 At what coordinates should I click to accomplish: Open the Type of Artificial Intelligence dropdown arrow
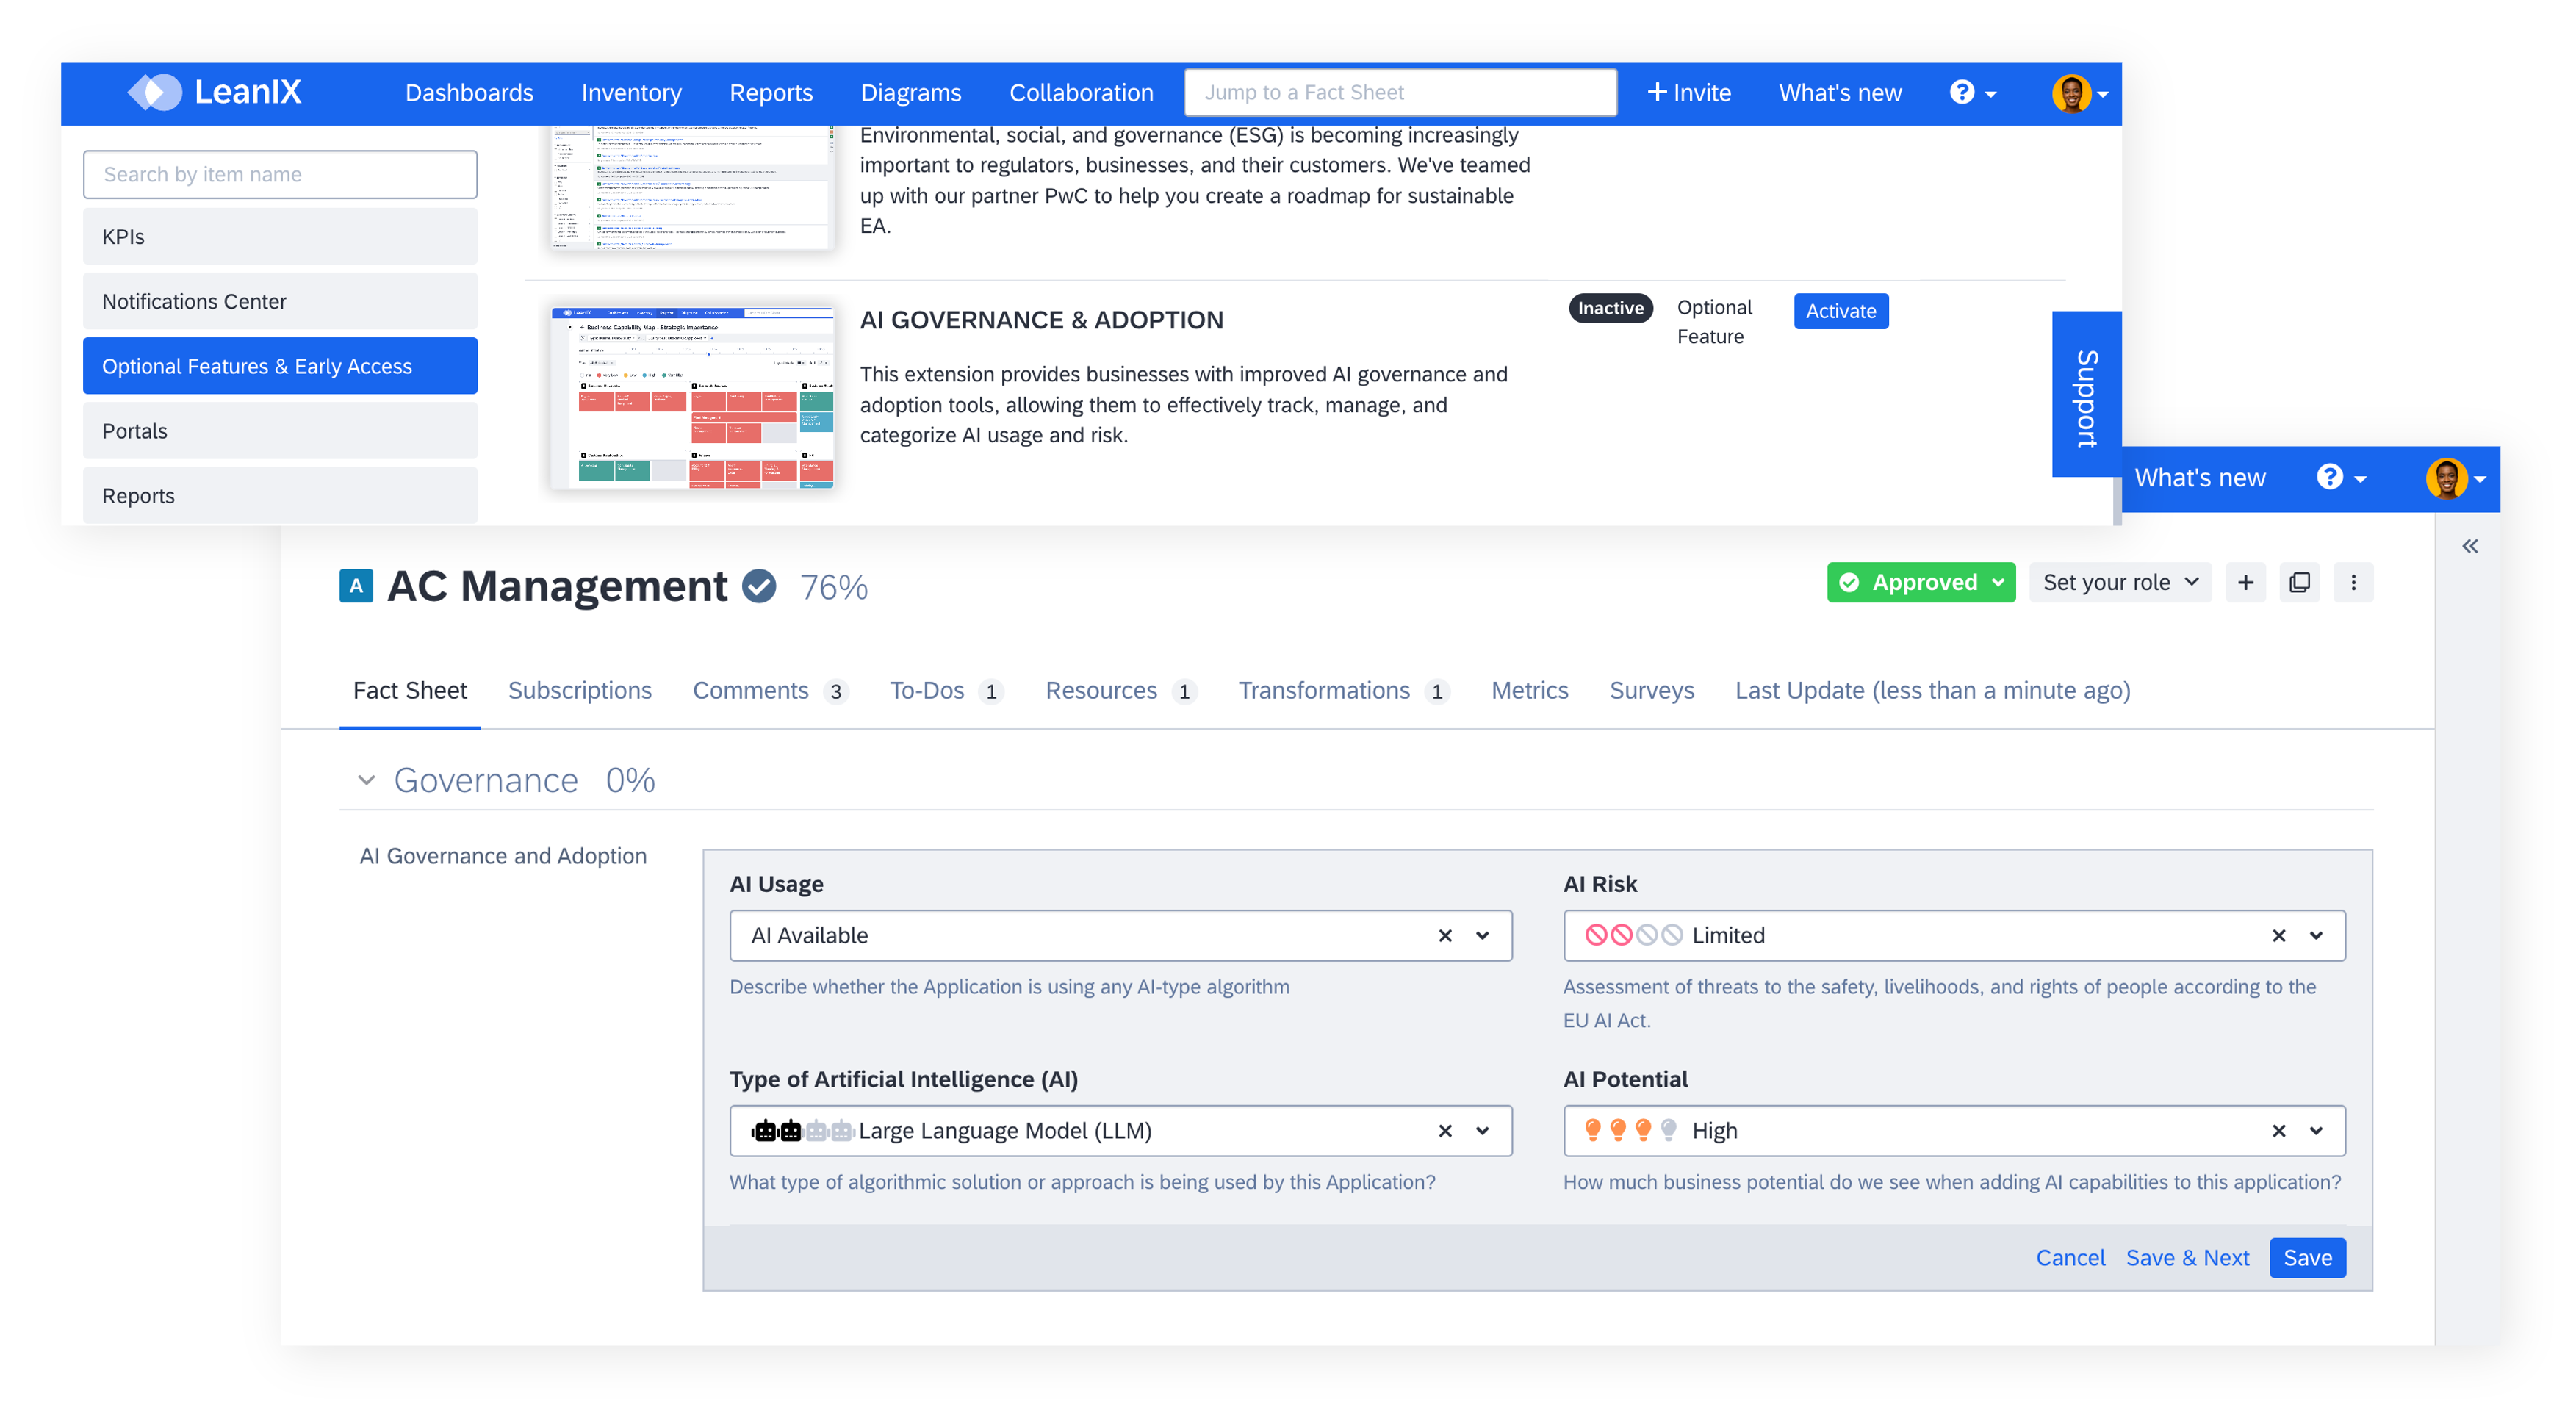point(1482,1130)
